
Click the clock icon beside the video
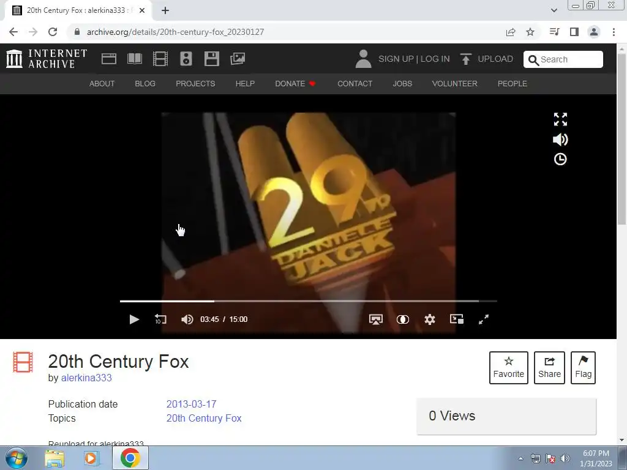tap(560, 159)
